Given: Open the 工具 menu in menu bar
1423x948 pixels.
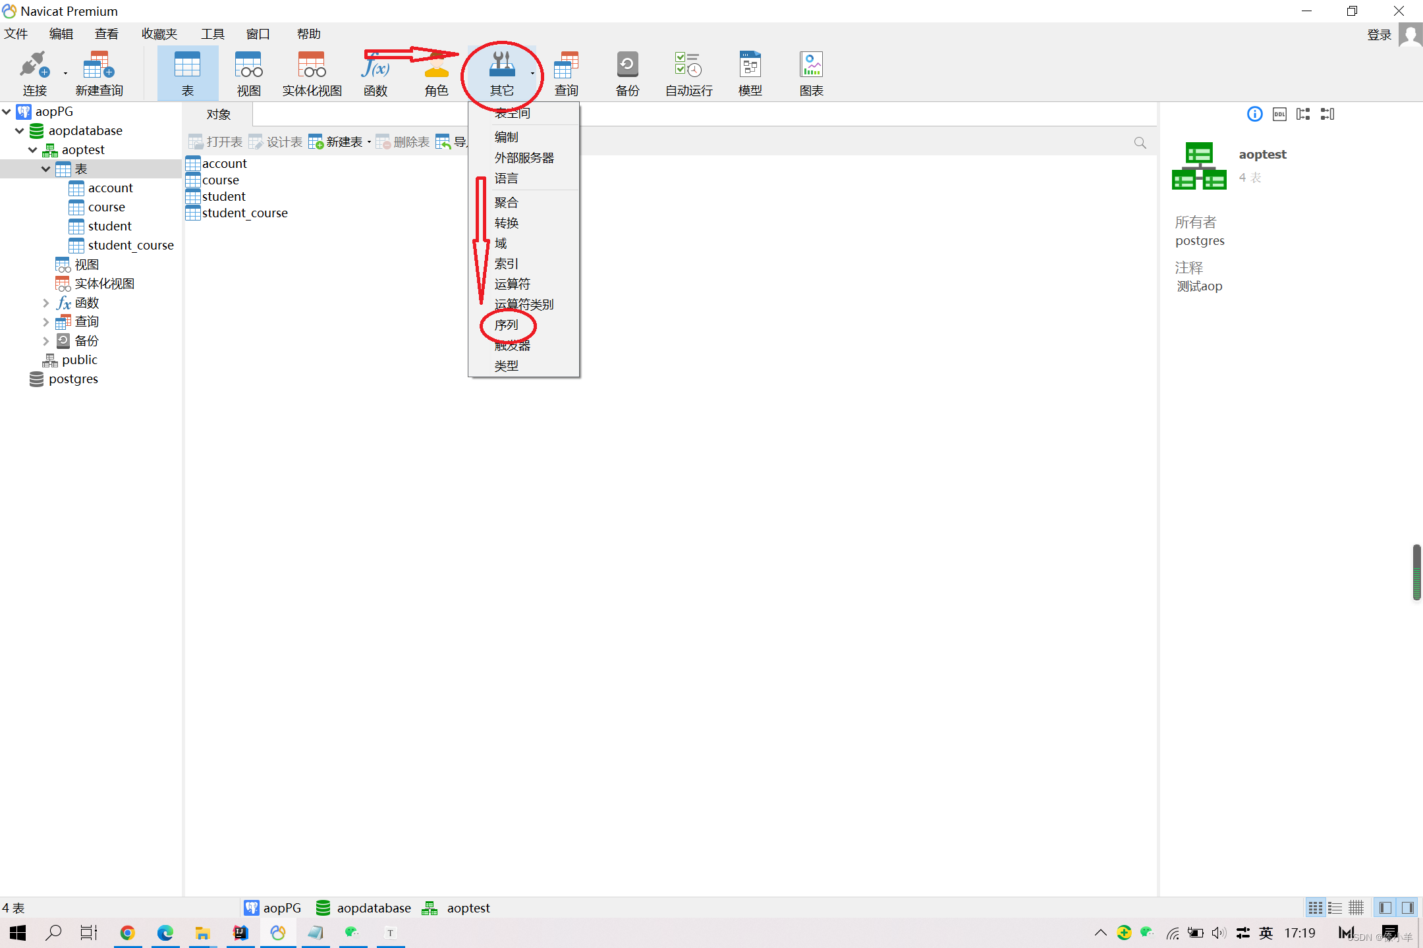Looking at the screenshot, I should coord(212,34).
